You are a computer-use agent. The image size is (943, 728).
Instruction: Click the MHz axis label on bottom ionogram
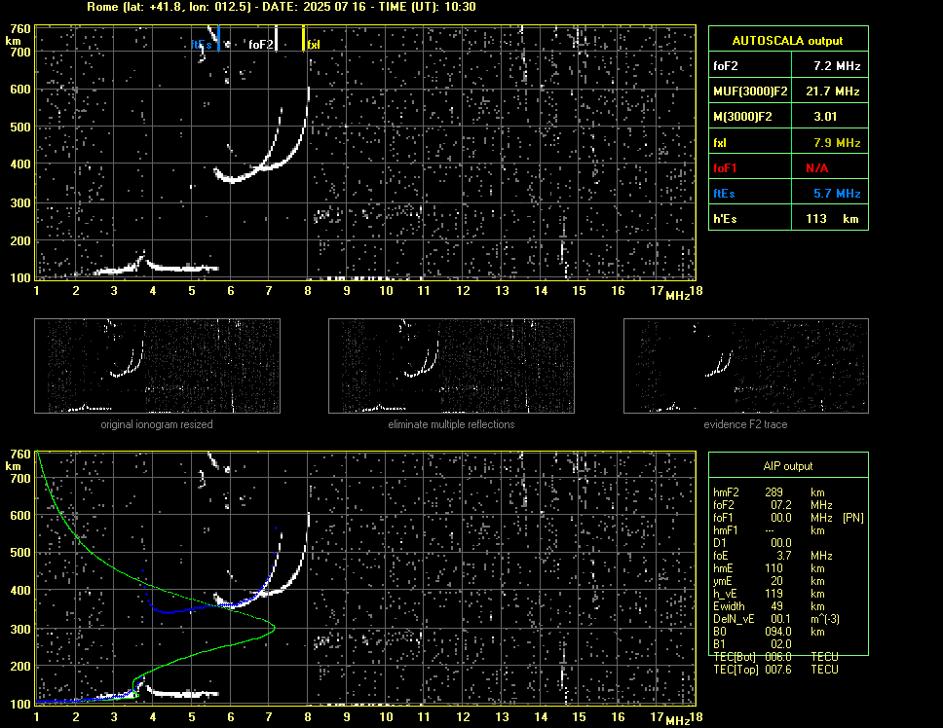click(x=678, y=721)
